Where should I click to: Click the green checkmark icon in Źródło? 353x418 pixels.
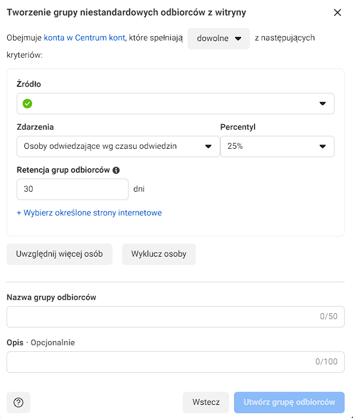click(27, 104)
